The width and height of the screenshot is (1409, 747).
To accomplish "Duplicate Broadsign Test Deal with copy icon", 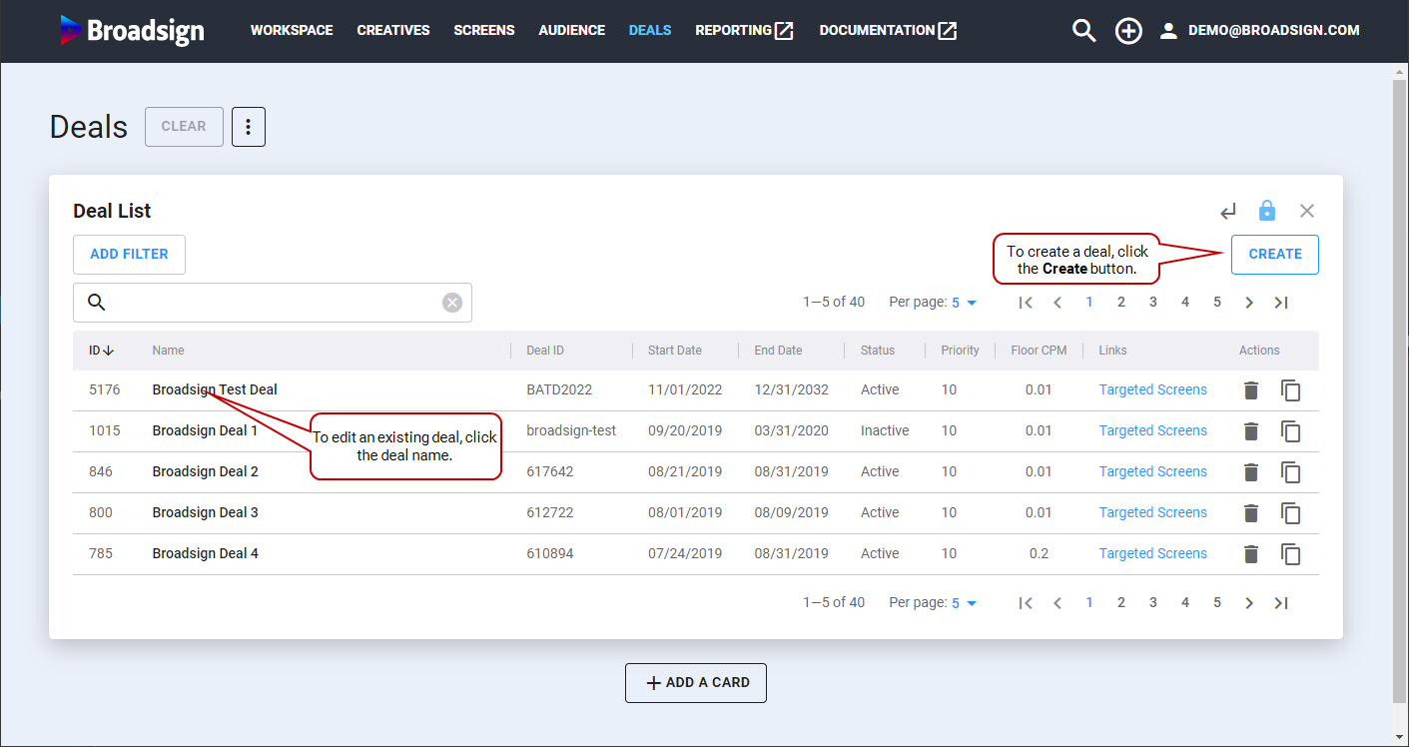I will pos(1291,390).
